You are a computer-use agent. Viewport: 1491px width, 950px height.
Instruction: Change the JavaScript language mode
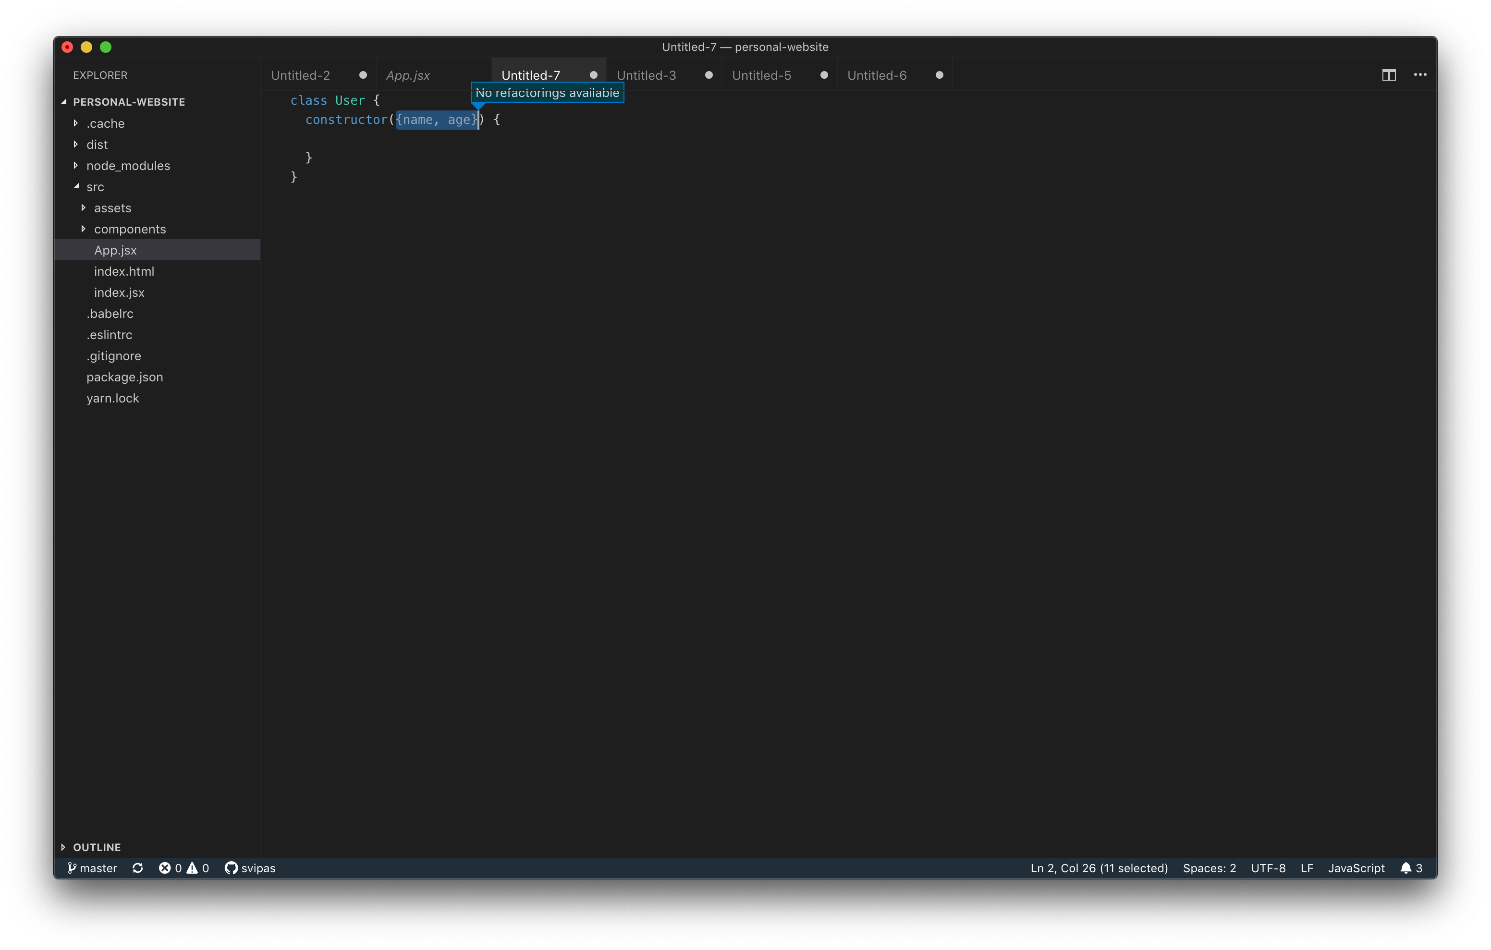[x=1356, y=868]
